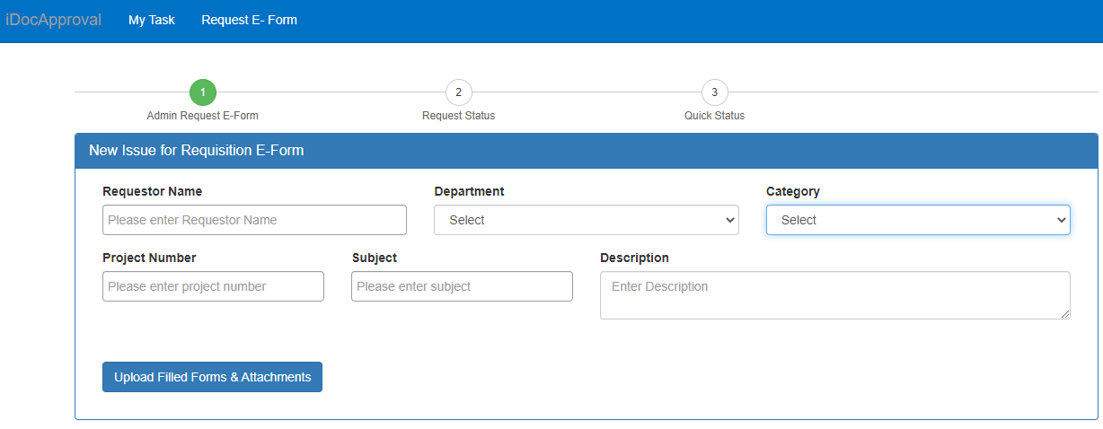Viewport: 1103px width, 429px height.
Task: Go to Request E- Form in navbar
Action: click(249, 20)
